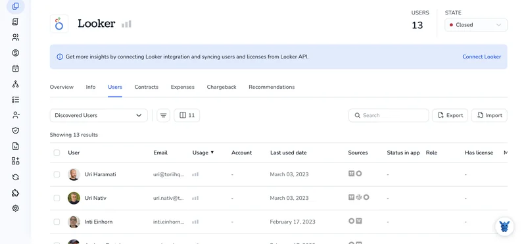This screenshot has height=244, width=526.
Task: Click Uri Haramati's square source icon
Action: [x=351, y=174]
